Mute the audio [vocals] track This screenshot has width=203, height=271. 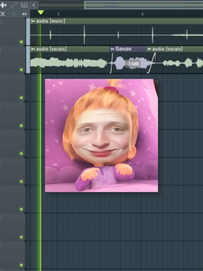pos(21,70)
